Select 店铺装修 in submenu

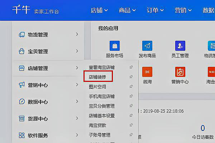point(97,77)
